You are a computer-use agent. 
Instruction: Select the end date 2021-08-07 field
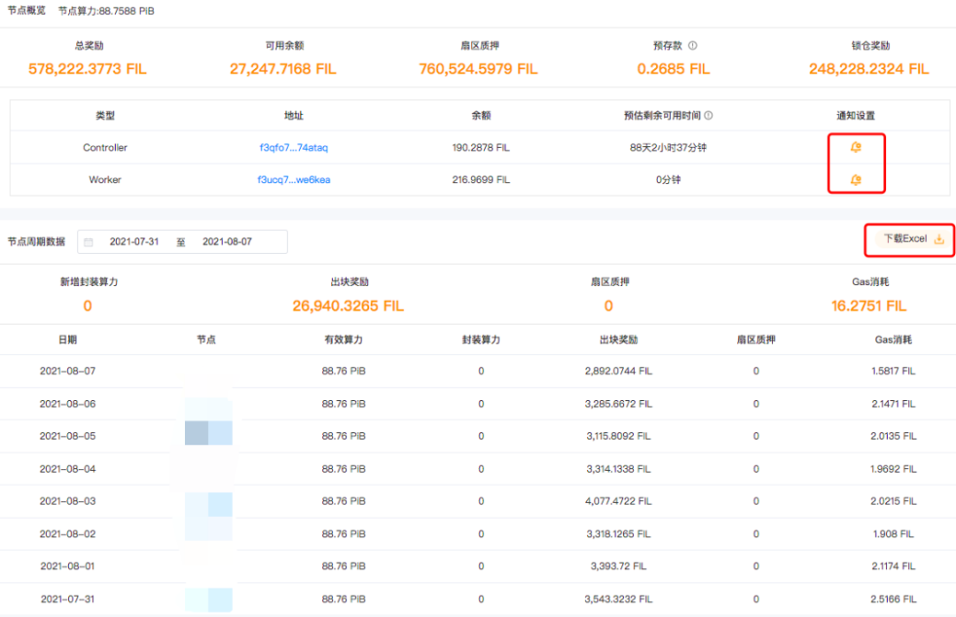[x=227, y=242]
